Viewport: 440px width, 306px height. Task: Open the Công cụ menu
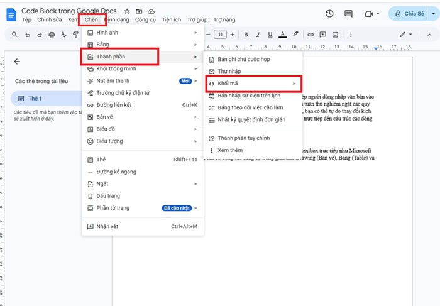(145, 19)
